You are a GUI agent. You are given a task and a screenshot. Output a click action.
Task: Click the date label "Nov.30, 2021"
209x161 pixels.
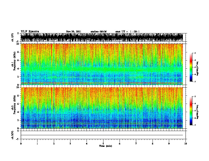pos(74,32)
